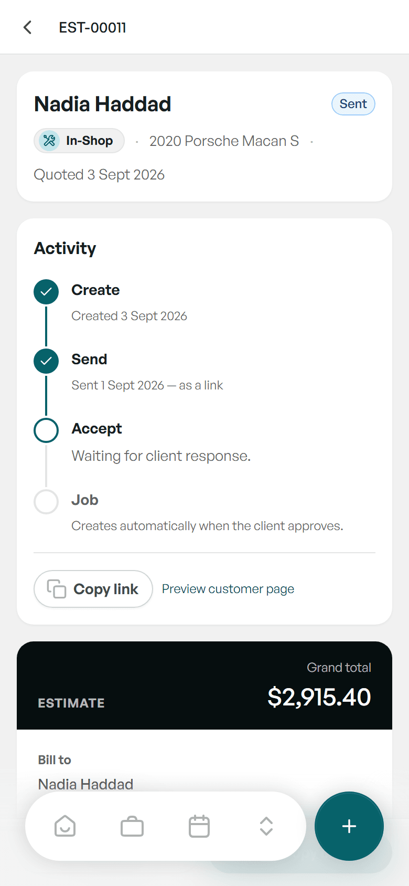Image resolution: width=409 pixels, height=886 pixels.
Task: Open the briefcase jobs icon
Action: pyautogui.click(x=132, y=826)
